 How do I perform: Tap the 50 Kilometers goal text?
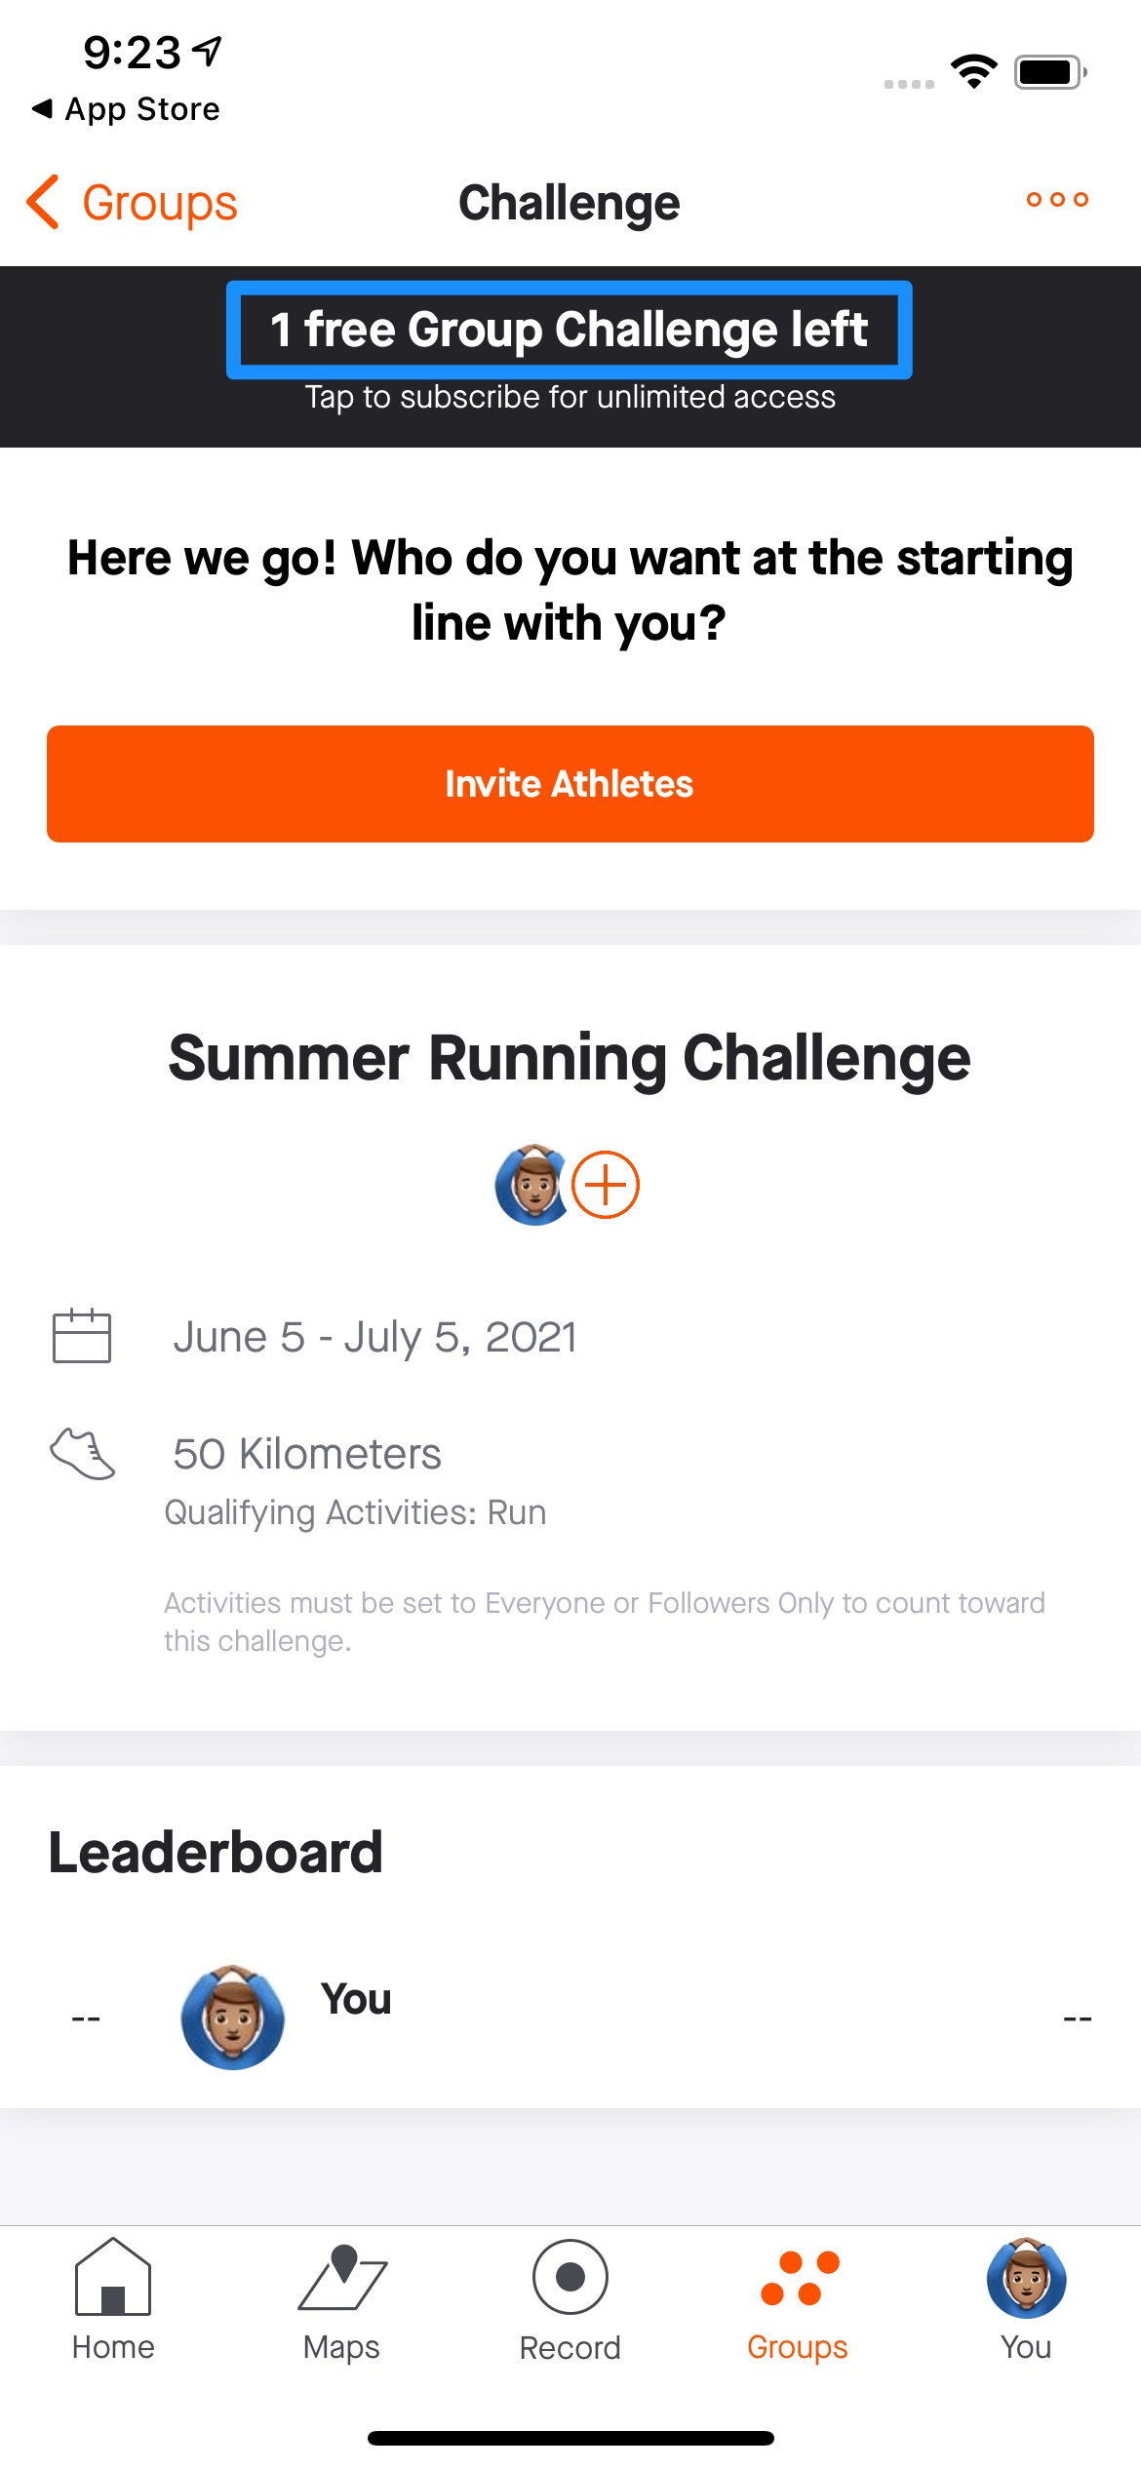point(307,1454)
